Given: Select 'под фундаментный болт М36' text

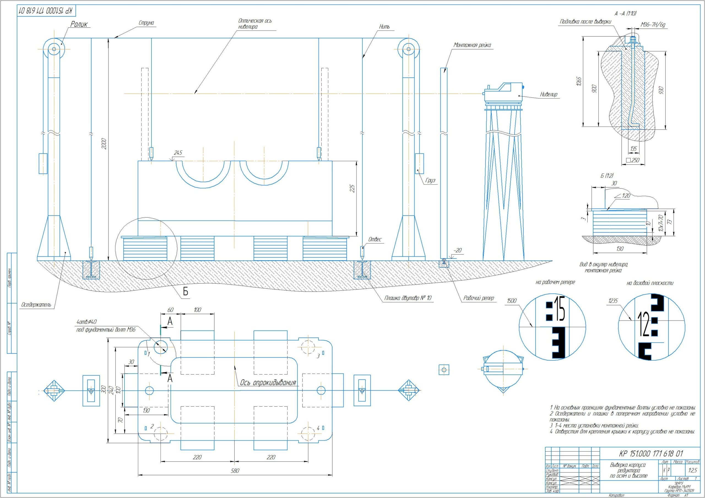Looking at the screenshot, I should (x=106, y=330).
